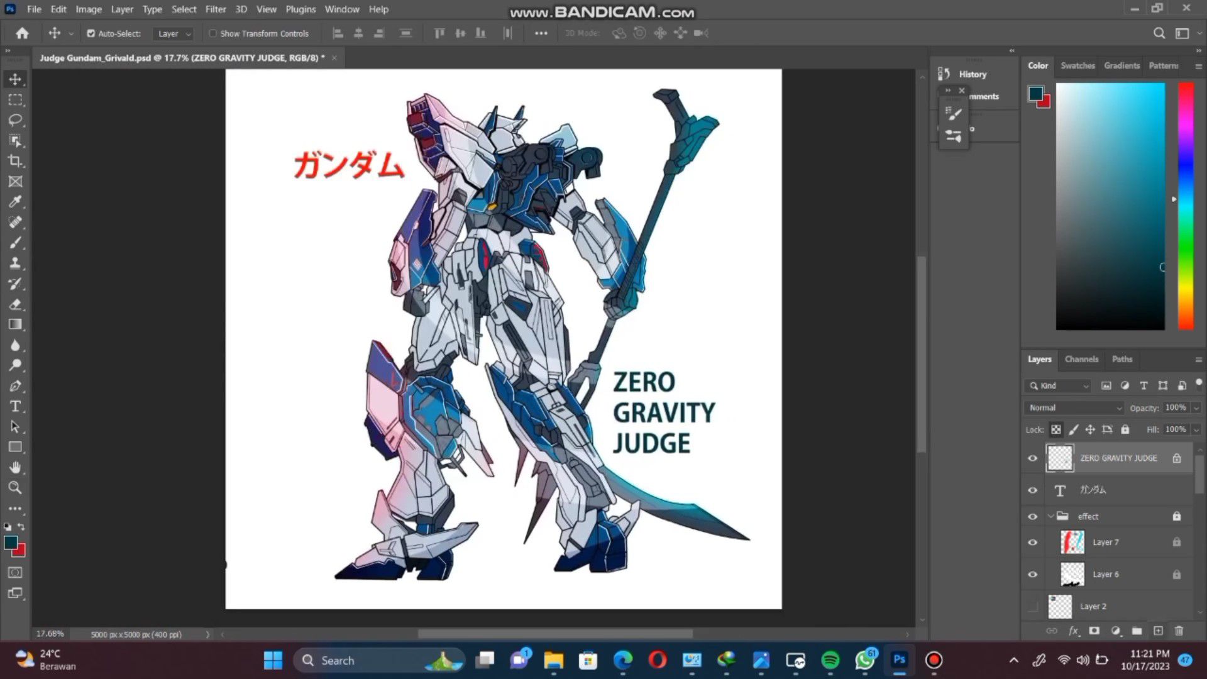Open the Photoshop search magnifier icon
Image resolution: width=1207 pixels, height=679 pixels.
pyautogui.click(x=1159, y=33)
